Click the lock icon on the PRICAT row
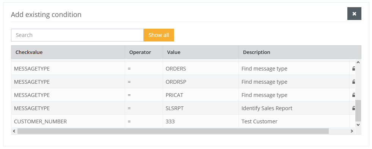Viewport: 372px width, 149px height. point(353,95)
